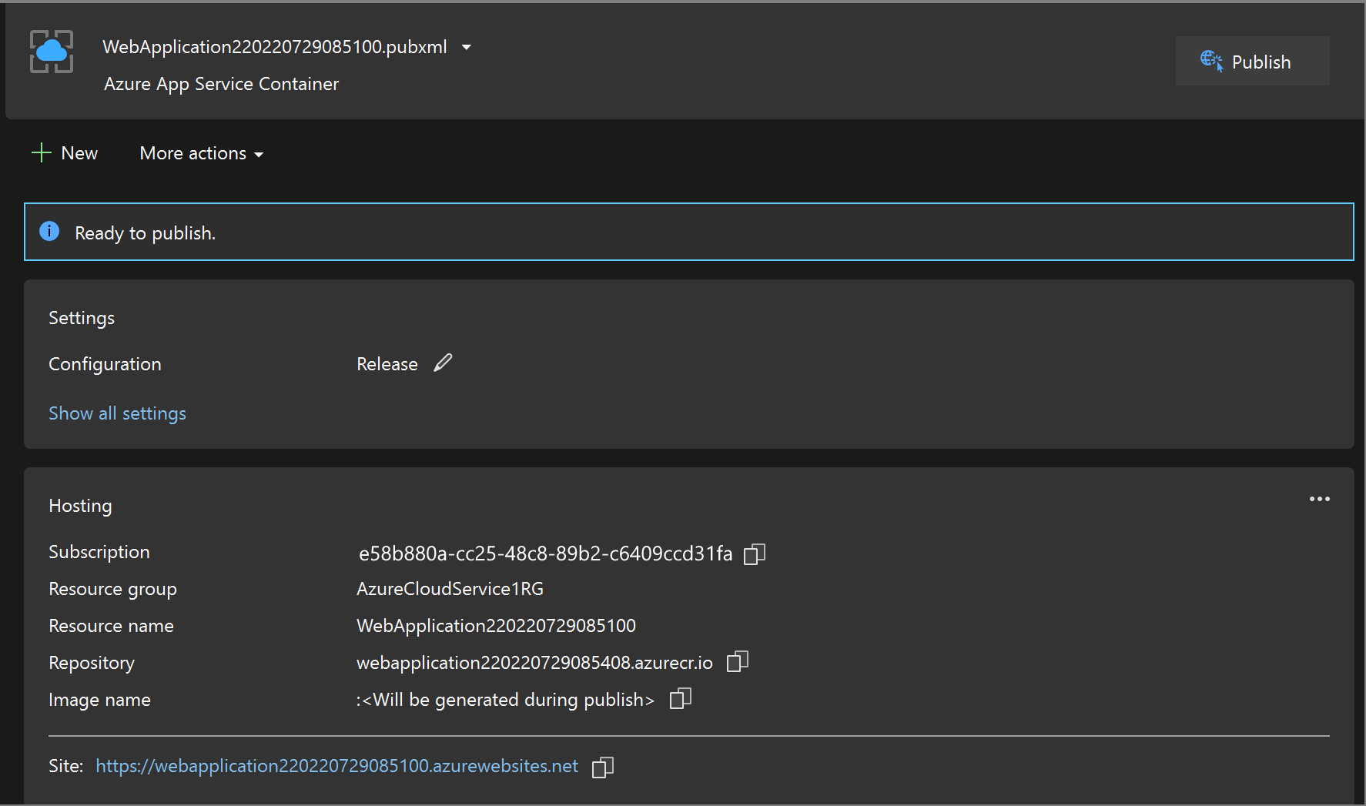Click the Resource name label
The width and height of the screenshot is (1366, 806).
pos(112,626)
